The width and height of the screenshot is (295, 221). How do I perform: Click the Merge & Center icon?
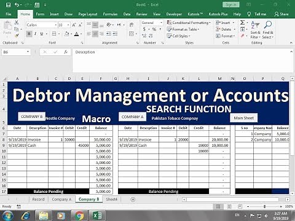coord(132,34)
